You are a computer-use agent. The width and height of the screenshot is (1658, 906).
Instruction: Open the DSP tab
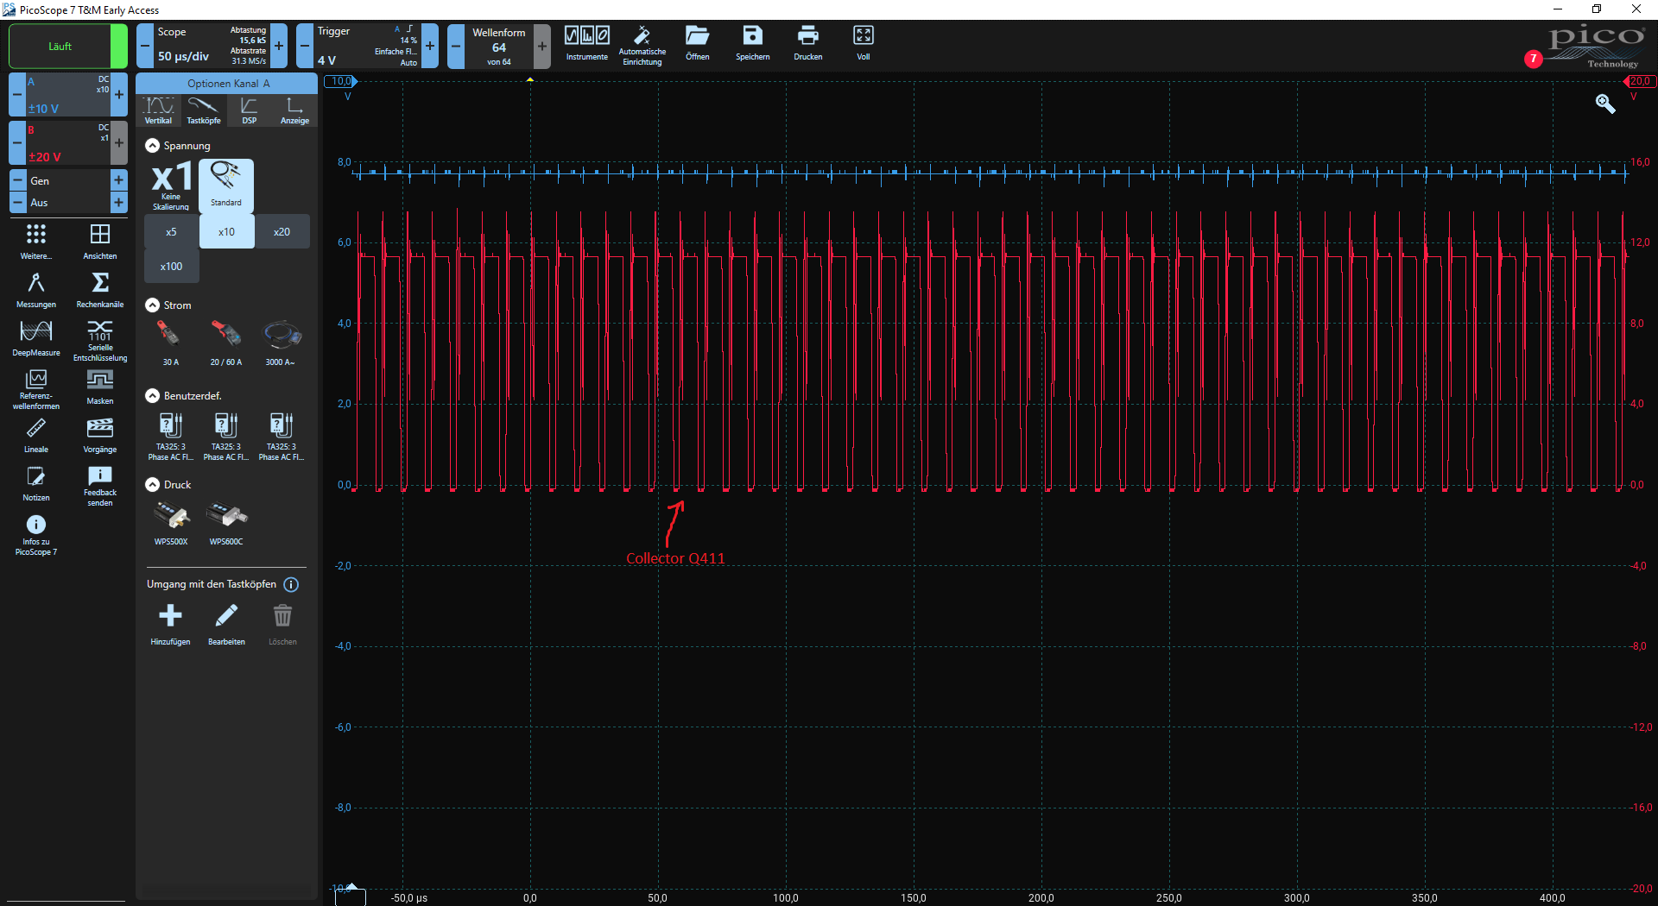250,110
